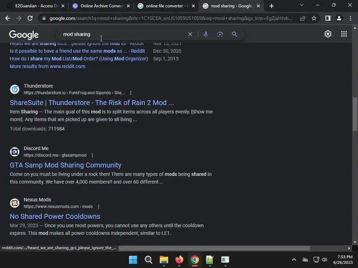358x268 pixels.
Task: Open the Notepad++ taskbar icon
Action: point(210,260)
